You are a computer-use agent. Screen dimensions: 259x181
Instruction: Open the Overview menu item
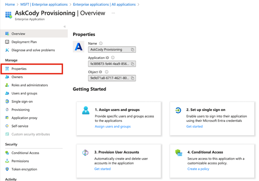34,33
